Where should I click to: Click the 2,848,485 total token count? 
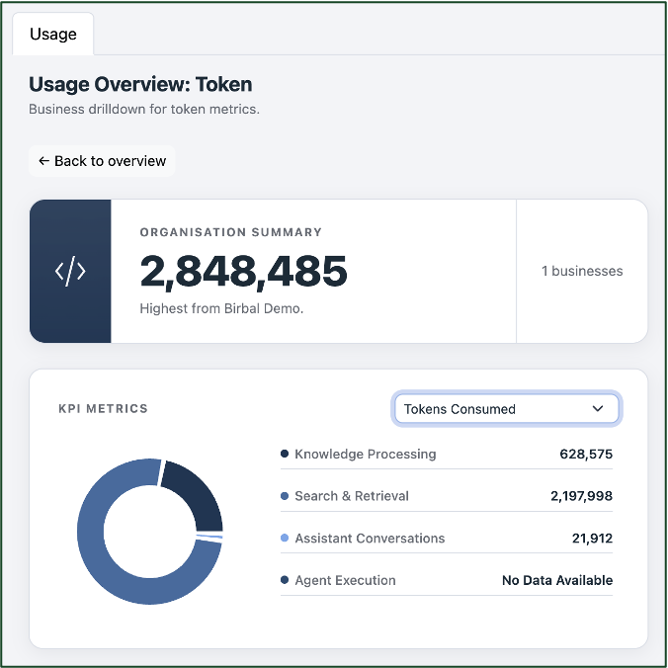tap(244, 272)
